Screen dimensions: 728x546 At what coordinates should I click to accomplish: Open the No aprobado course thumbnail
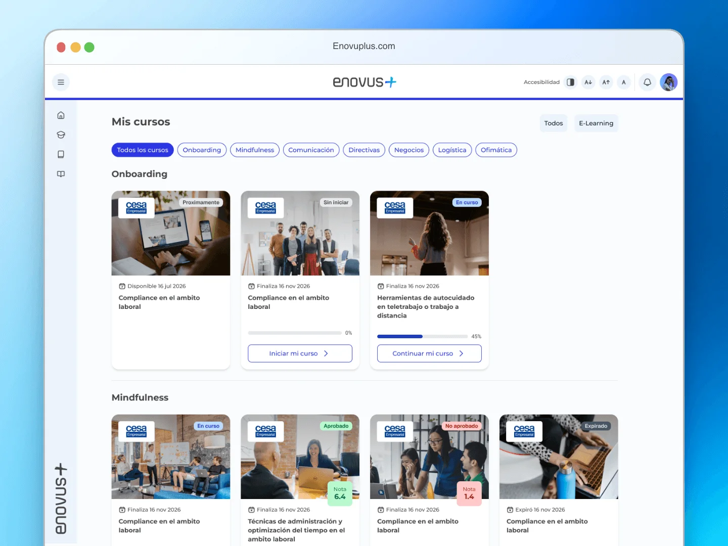(429, 457)
